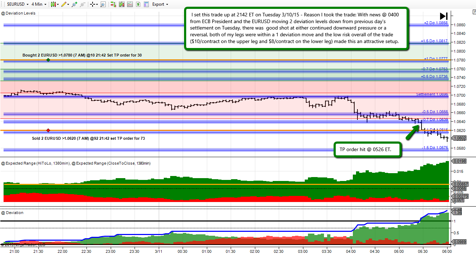Viewport: 476px width, 256px height.
Task: Click the Deviation Levels indicator label
Action: point(19,13)
